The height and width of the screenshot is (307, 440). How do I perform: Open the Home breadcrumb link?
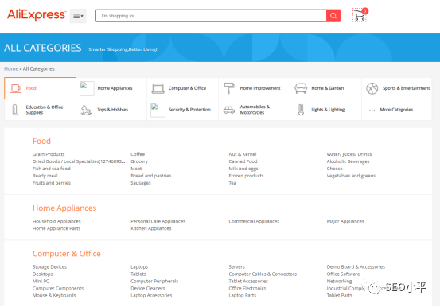coord(11,68)
